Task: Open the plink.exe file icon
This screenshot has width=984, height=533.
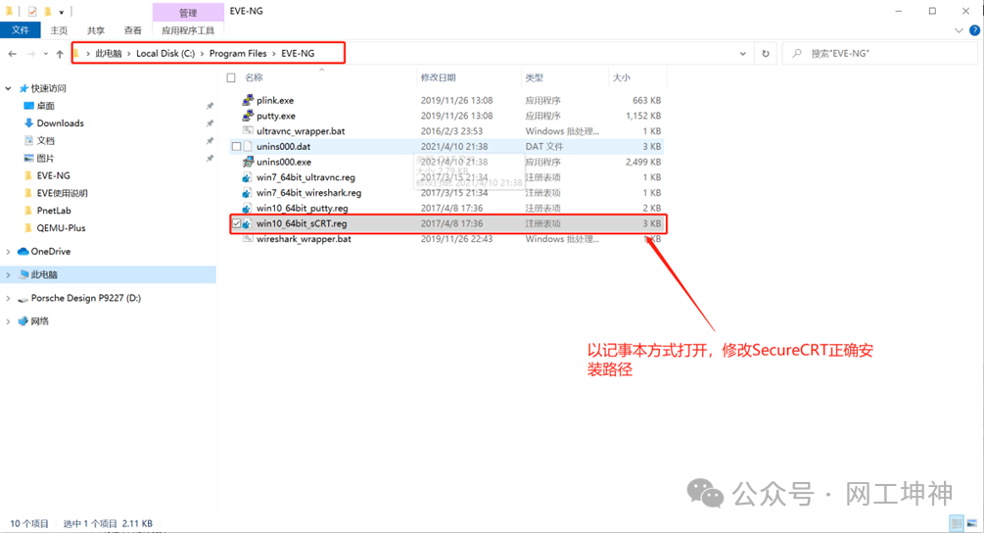Action: [248, 100]
